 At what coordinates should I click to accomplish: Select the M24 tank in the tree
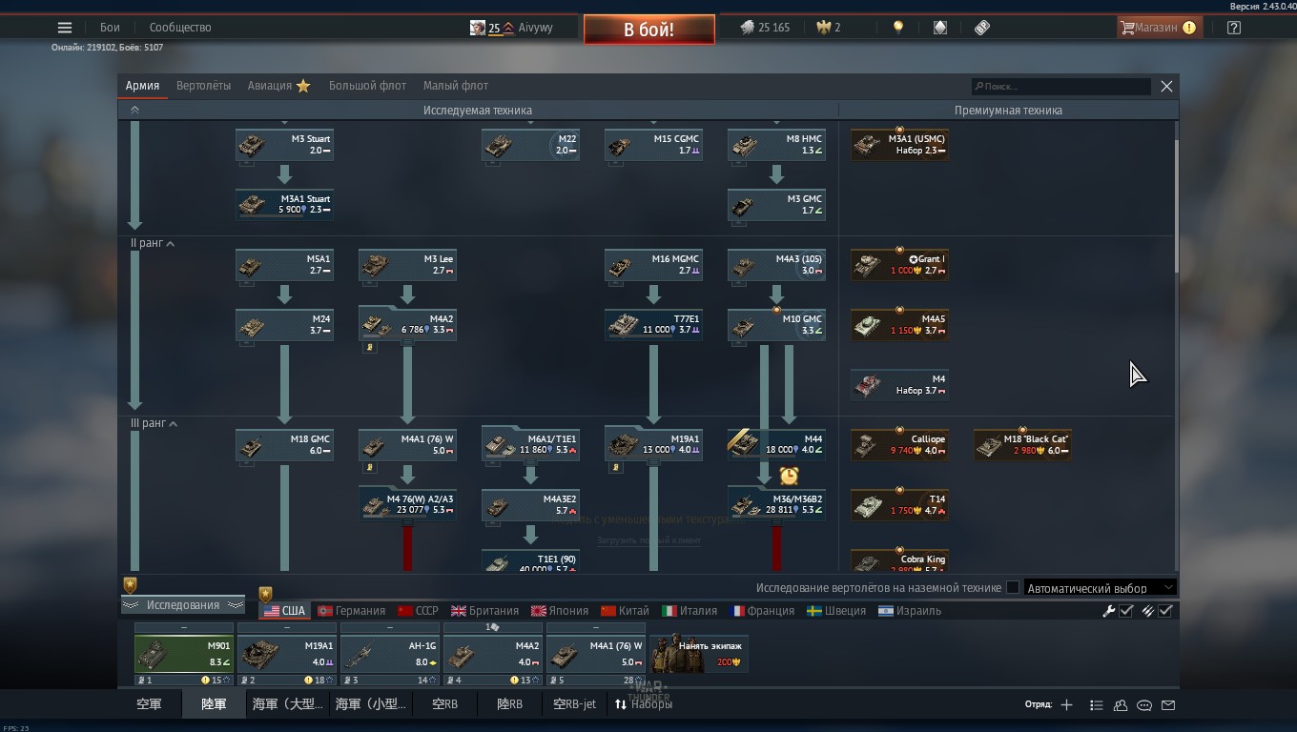click(284, 325)
